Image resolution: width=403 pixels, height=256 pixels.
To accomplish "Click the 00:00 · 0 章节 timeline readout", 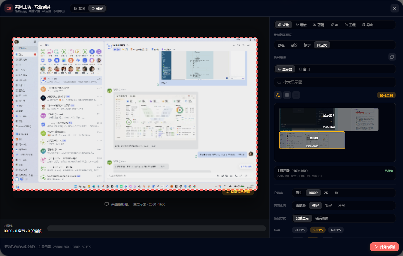I will (x=23, y=231).
